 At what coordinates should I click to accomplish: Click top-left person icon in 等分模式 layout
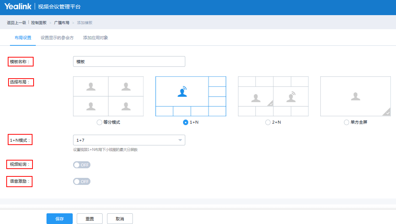click(91, 87)
